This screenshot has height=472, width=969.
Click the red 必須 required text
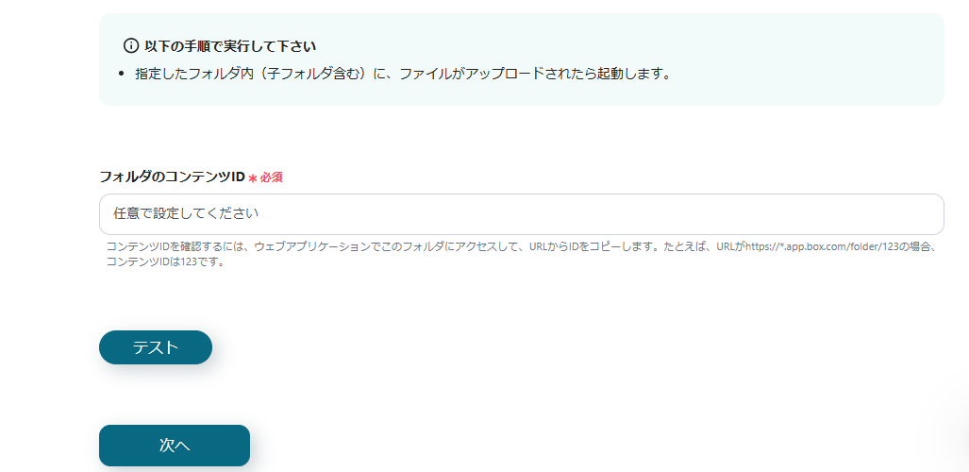(272, 177)
